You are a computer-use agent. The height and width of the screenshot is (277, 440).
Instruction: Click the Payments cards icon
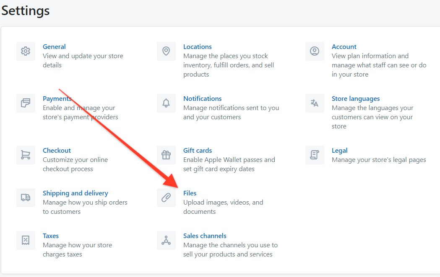tap(26, 103)
